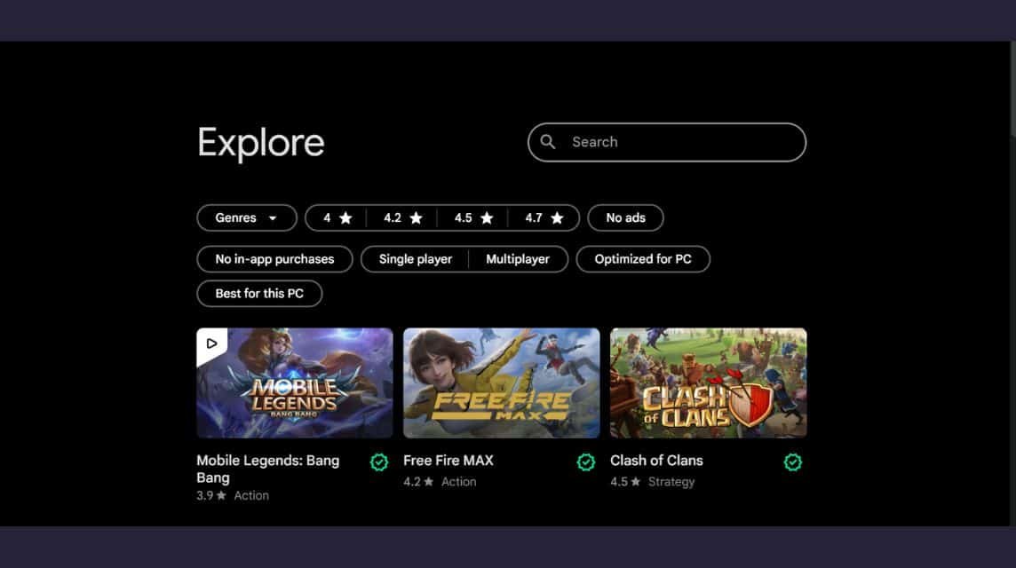Choose the 4.5 stars rating filter
The image size is (1016, 568).
click(x=472, y=218)
